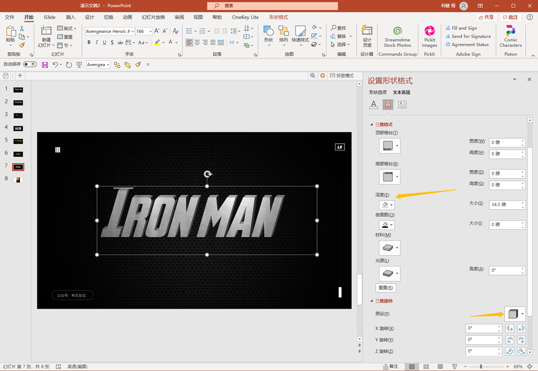Toggle Strikethrough formatting
Screen dimensions: 538x371
[x=120, y=43]
